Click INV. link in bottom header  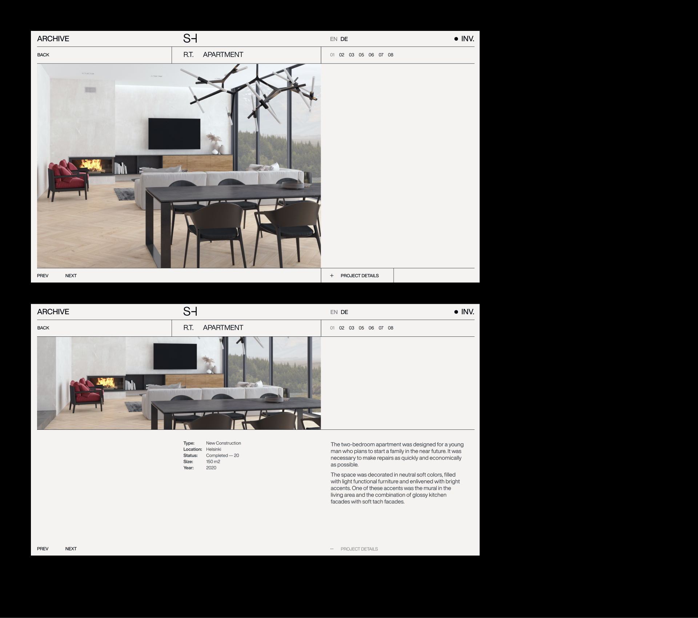tap(467, 312)
